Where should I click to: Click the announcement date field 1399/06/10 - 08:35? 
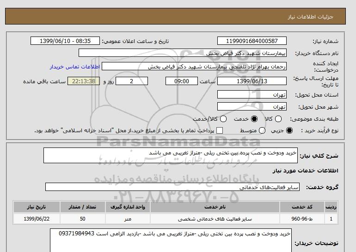65,41
